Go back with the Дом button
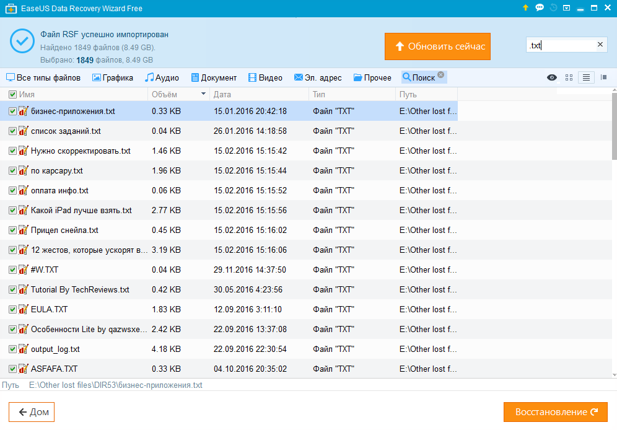 32,412
